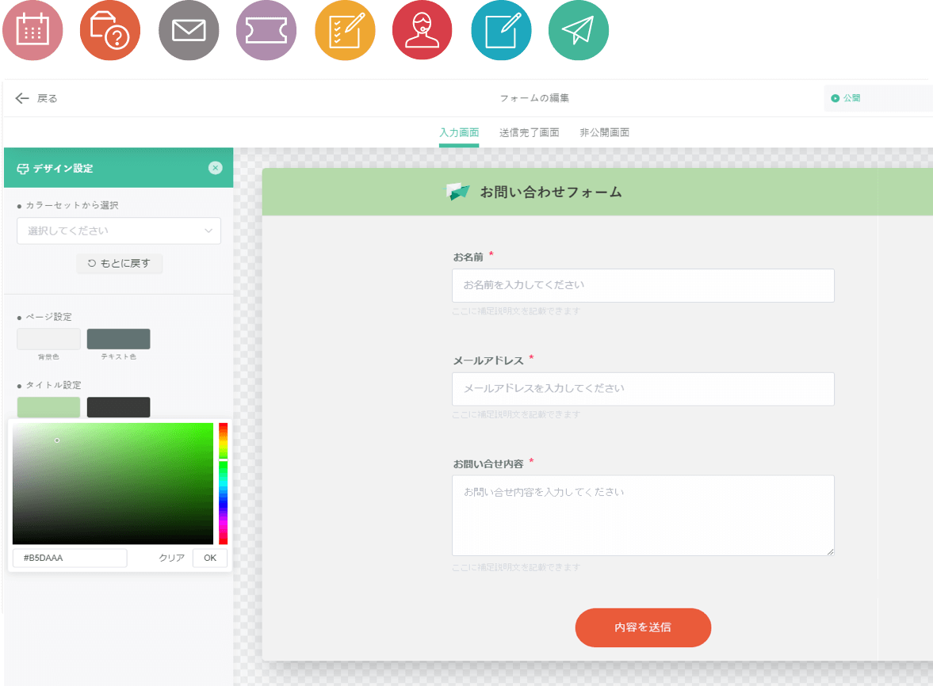Click the blue edit note icon
Image resolution: width=933 pixels, height=686 pixels.
(501, 31)
